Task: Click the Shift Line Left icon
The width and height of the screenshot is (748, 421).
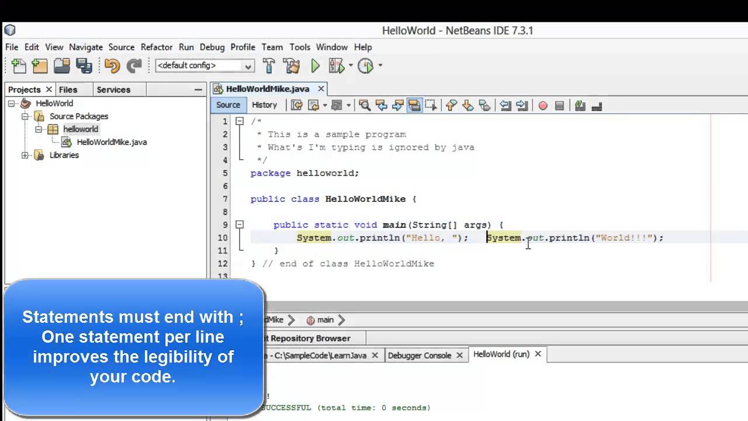Action: tap(505, 105)
